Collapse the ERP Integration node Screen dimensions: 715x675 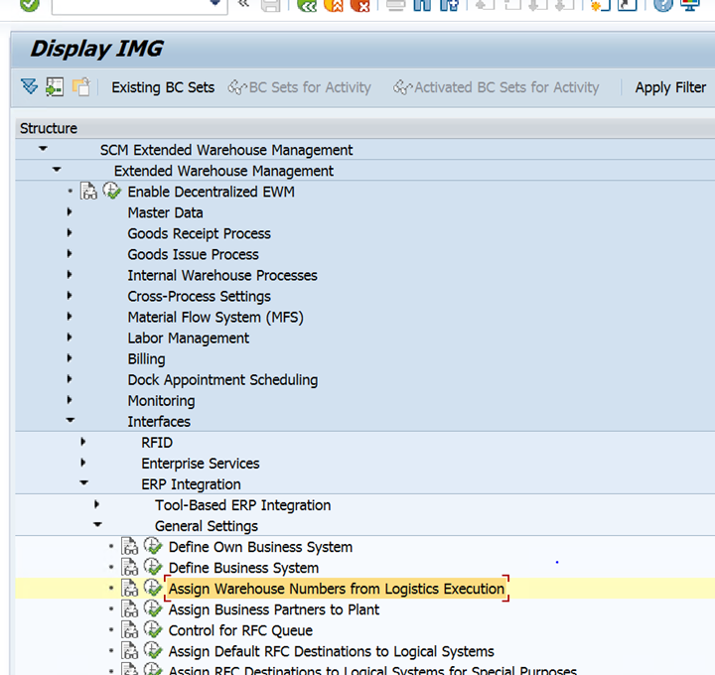tap(83, 484)
